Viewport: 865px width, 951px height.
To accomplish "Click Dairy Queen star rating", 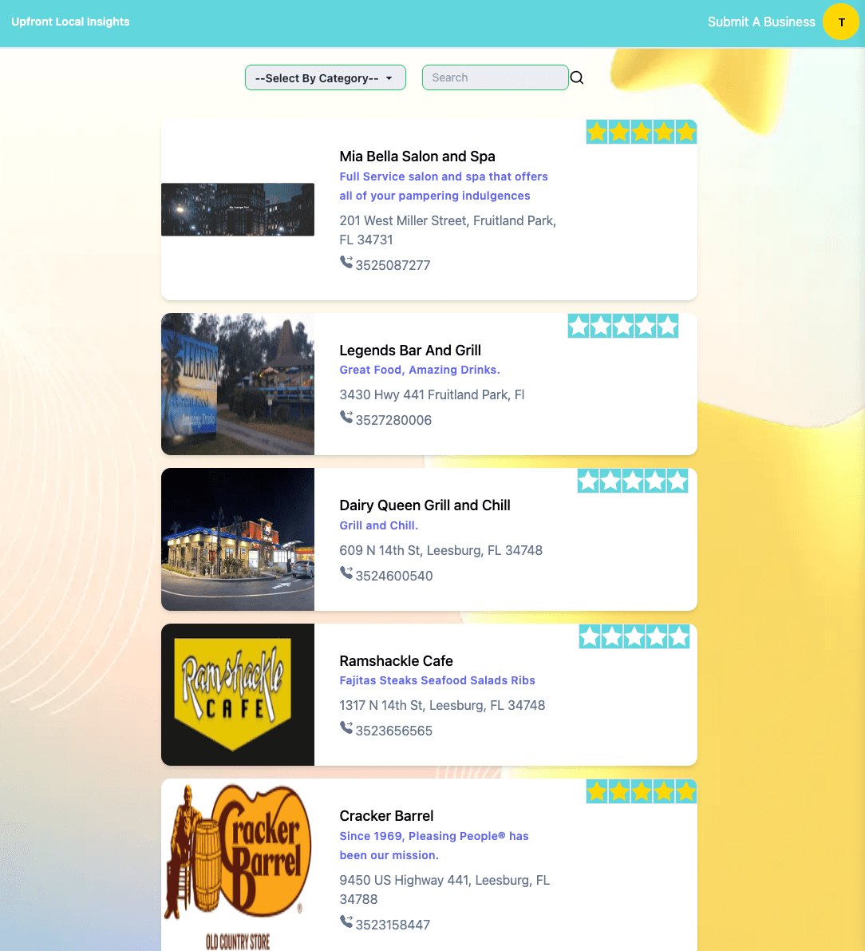I will click(633, 481).
